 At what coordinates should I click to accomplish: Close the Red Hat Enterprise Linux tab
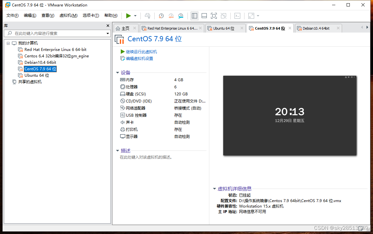[x=201, y=28]
